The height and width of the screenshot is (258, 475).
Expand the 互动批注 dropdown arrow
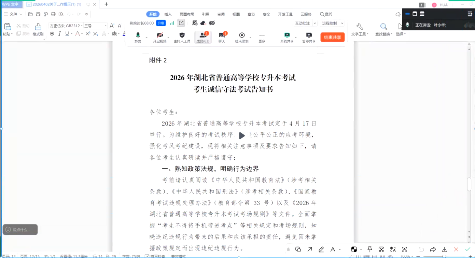pos(315,23)
